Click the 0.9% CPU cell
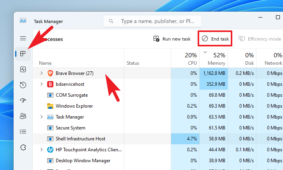Screen dimensions: 283x170 (185, 117)
